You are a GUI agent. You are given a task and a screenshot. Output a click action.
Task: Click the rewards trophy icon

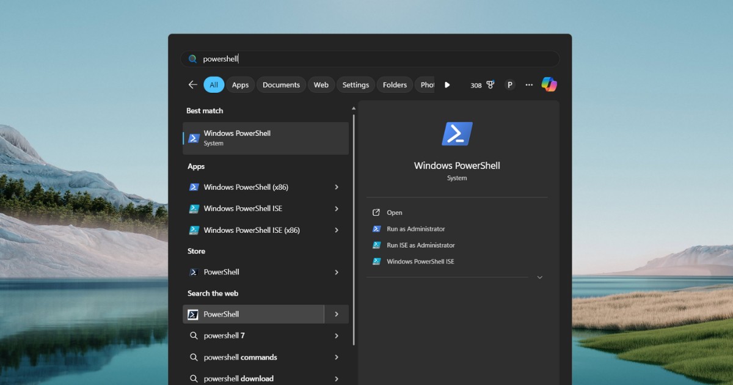coord(490,85)
